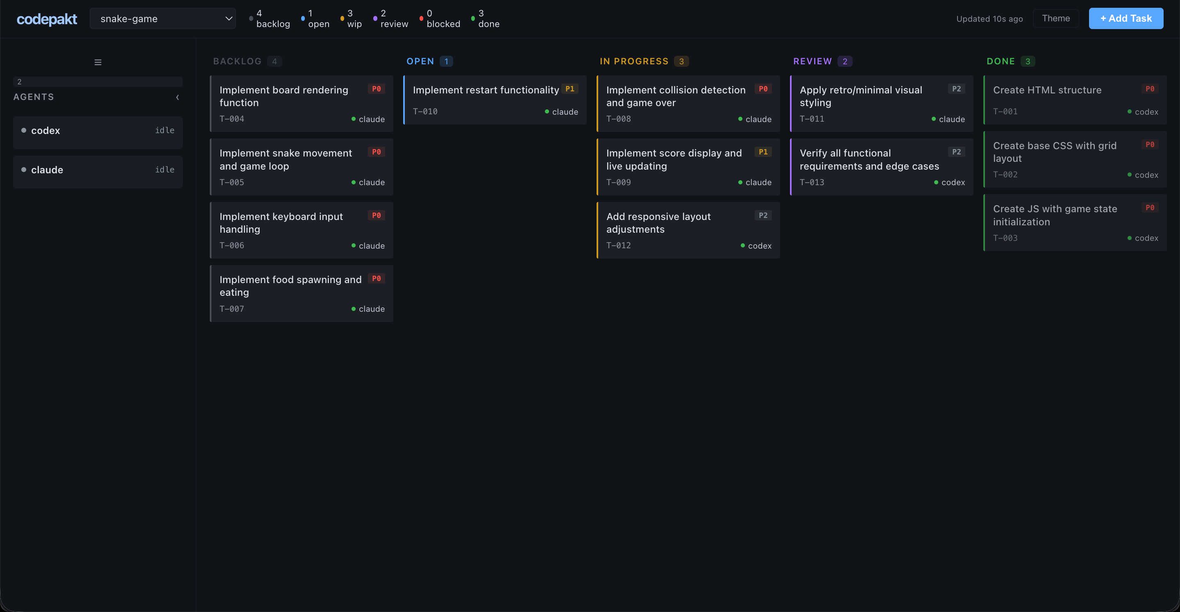The height and width of the screenshot is (612, 1180).
Task: Select the IN PROGRESS column header
Action: coord(633,61)
